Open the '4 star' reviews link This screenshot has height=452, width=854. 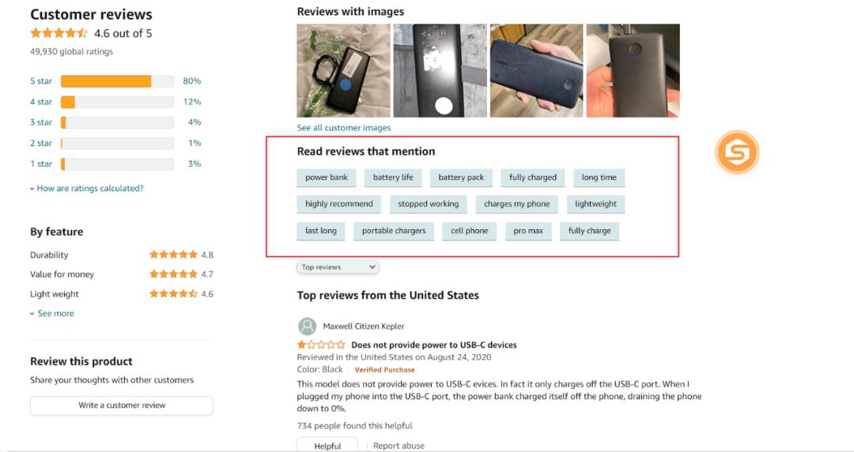point(41,102)
